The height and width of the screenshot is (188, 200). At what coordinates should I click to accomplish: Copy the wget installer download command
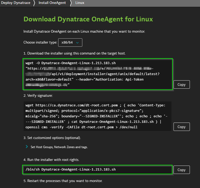coord(181,84)
